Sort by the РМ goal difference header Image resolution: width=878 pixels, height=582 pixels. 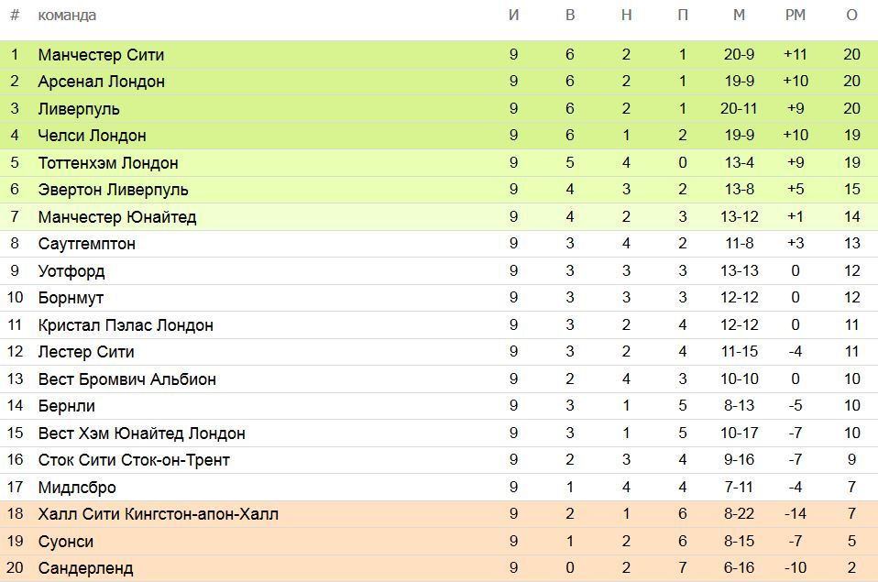(796, 16)
